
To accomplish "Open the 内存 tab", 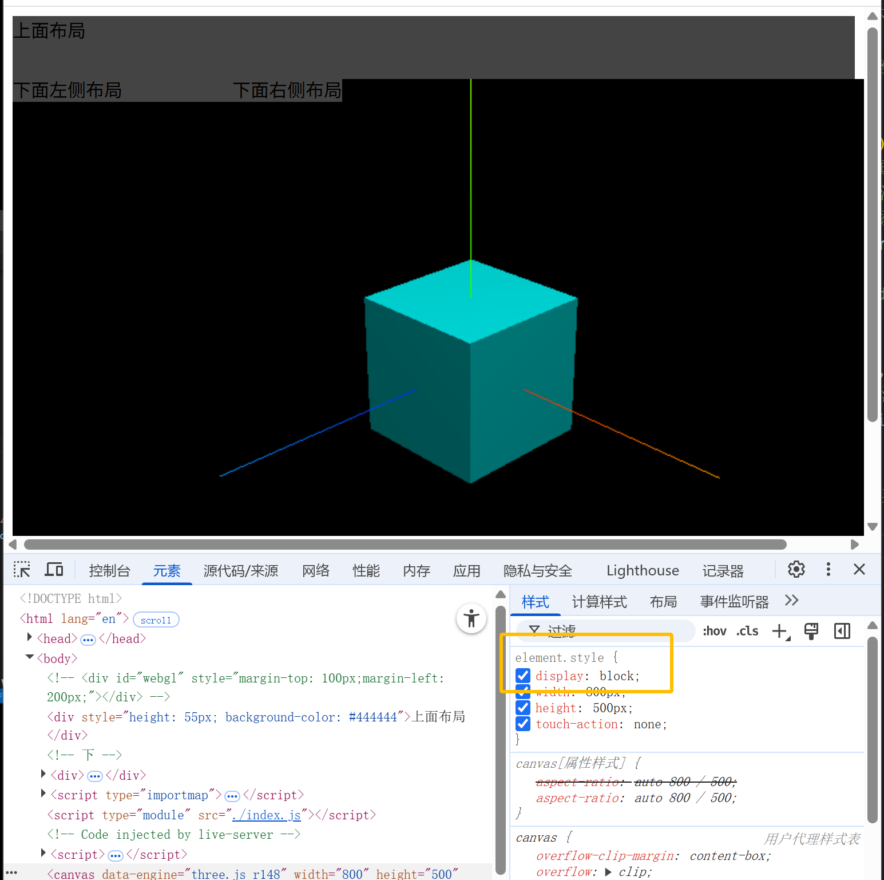I will pyautogui.click(x=417, y=571).
